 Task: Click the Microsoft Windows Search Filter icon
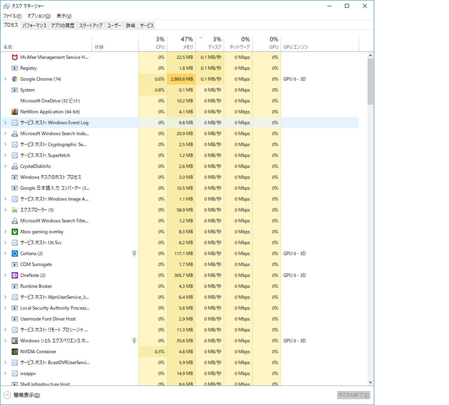tap(14, 221)
